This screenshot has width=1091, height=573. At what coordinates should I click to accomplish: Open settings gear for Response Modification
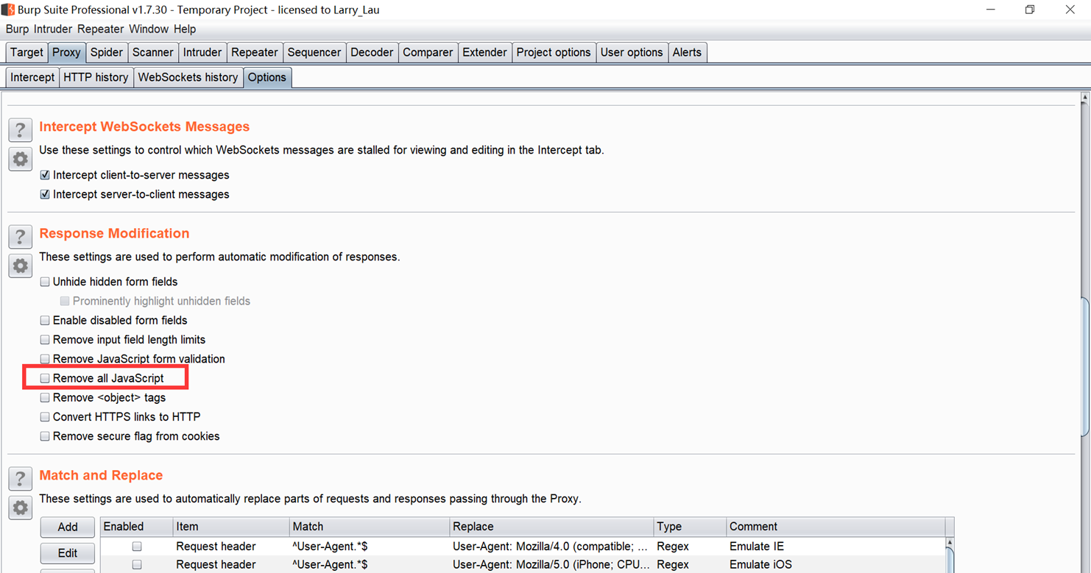click(x=21, y=266)
